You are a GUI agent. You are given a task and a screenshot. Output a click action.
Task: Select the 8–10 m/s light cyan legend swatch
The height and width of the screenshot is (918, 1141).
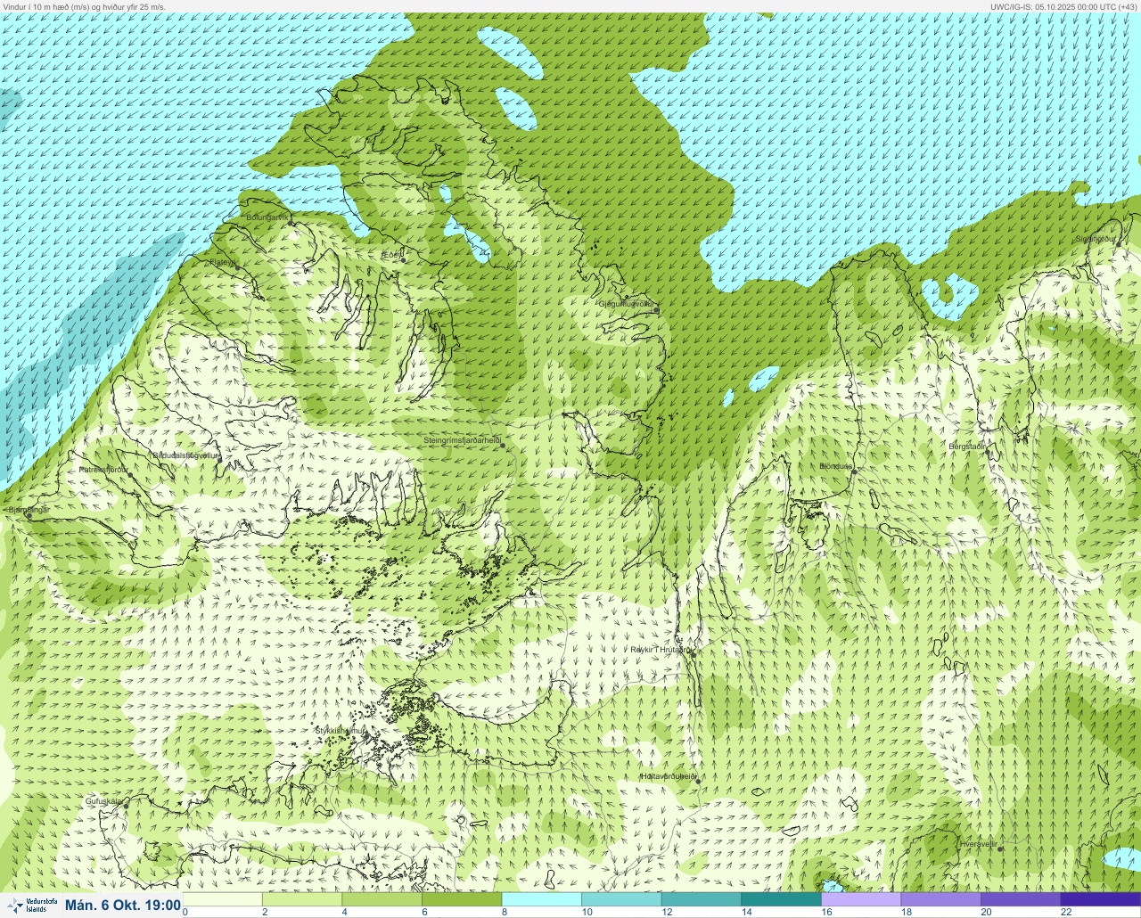click(542, 899)
